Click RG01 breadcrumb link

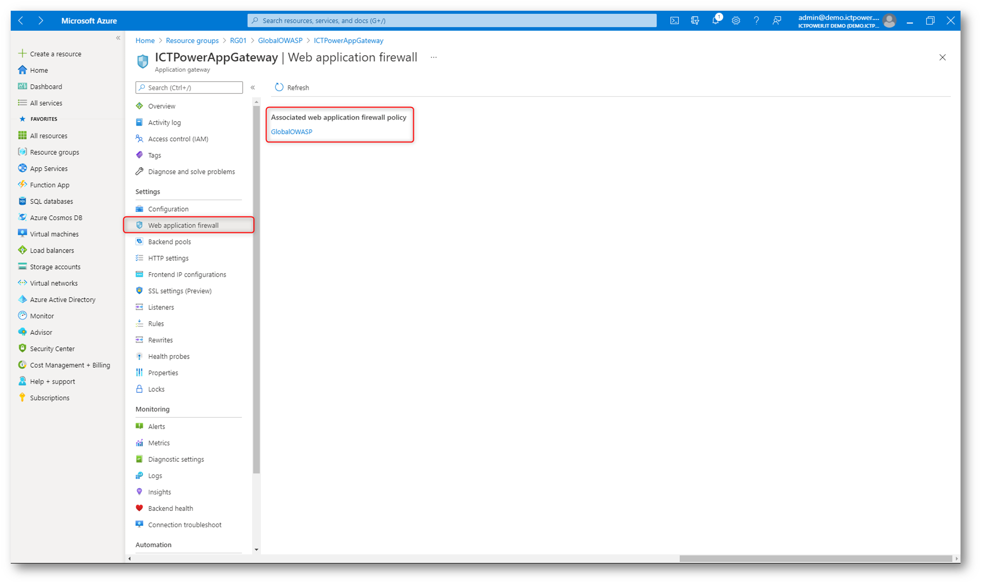click(x=238, y=40)
